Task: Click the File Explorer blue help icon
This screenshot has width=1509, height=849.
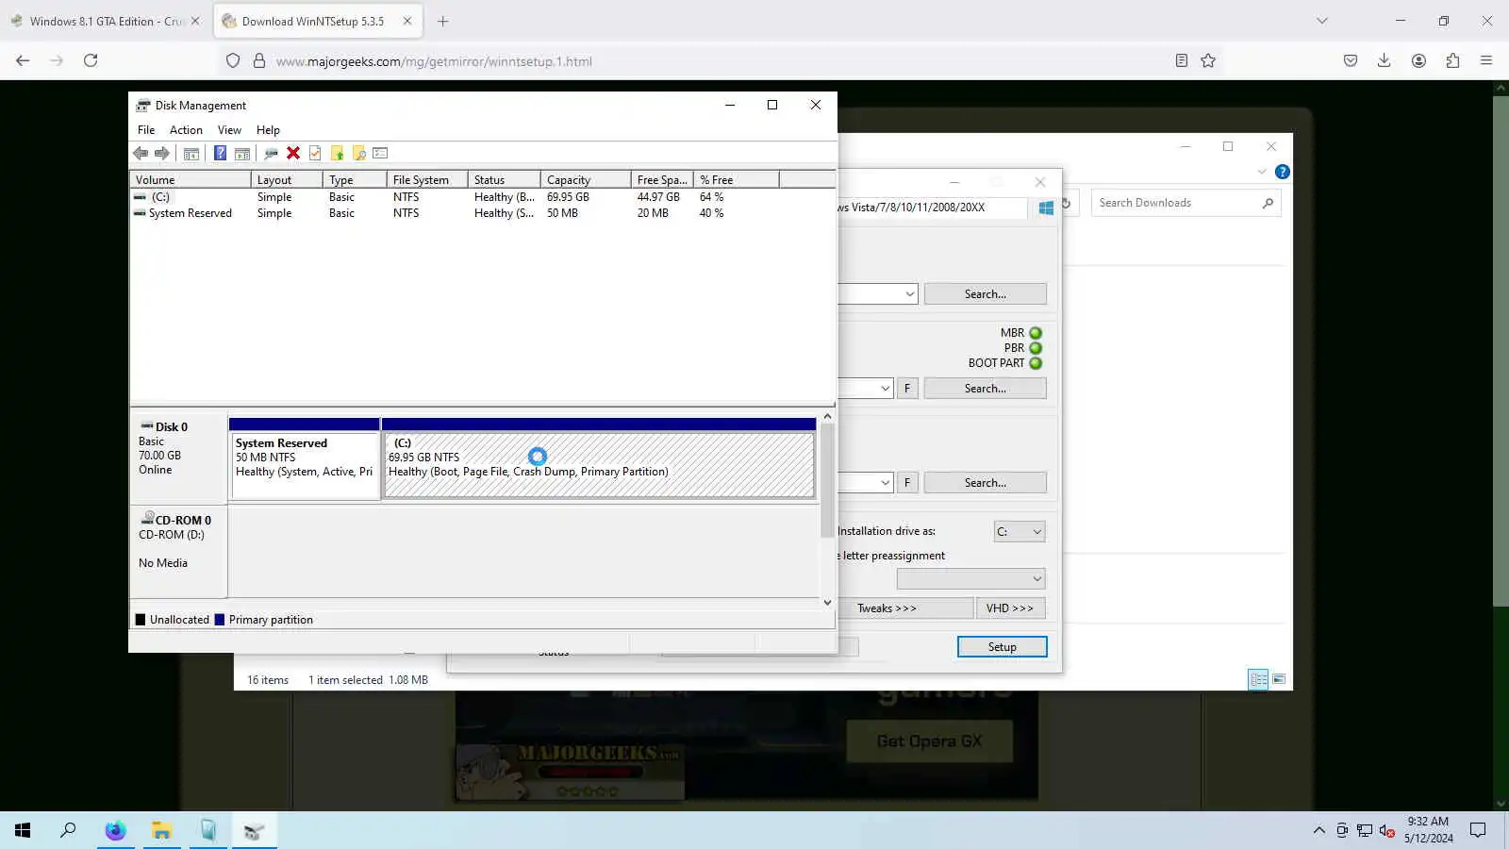Action: point(1283,172)
